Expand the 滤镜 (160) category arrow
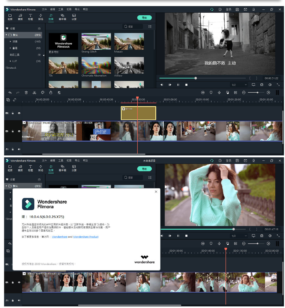 (x=10, y=41)
